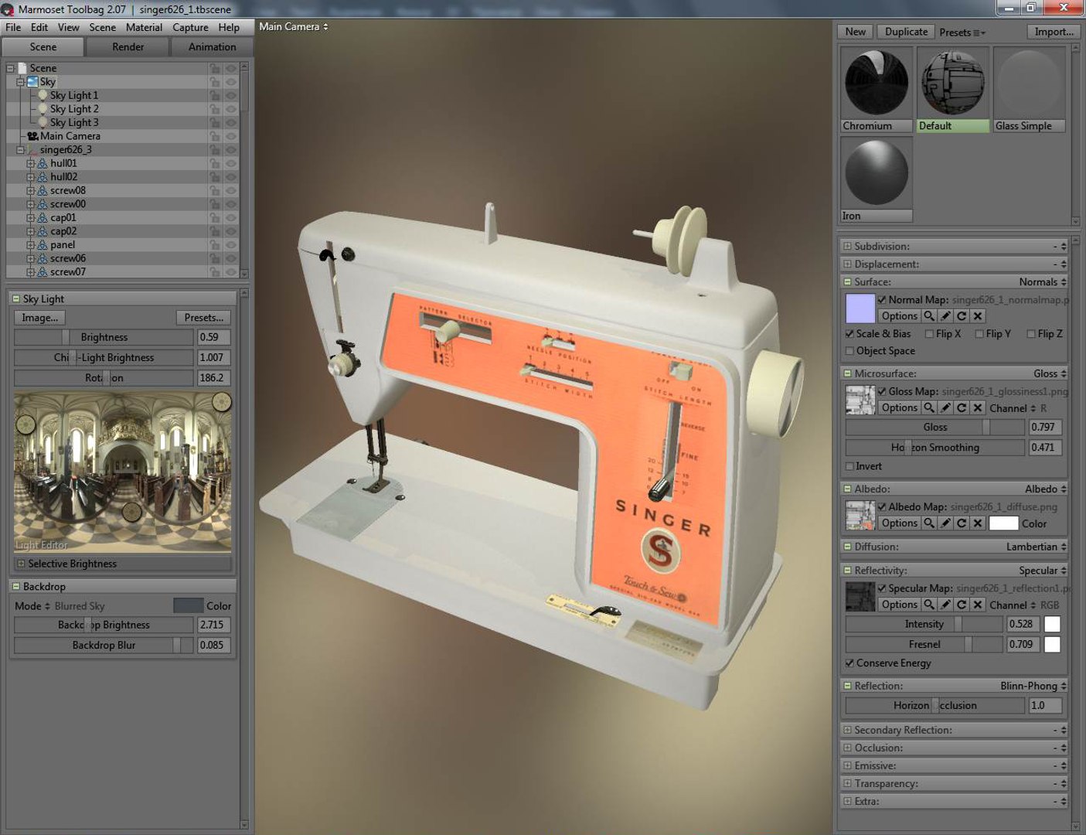The height and width of the screenshot is (835, 1086).
Task: Edit the normal map with pencil icon
Action: [945, 316]
